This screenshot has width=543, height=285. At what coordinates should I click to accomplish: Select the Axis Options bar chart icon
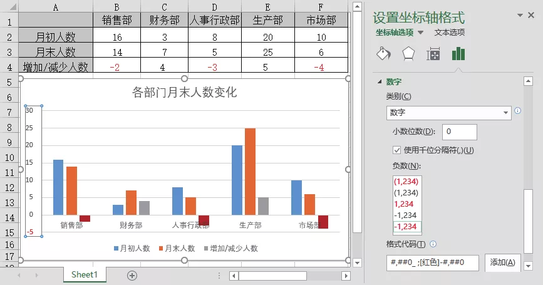pyautogui.click(x=458, y=54)
